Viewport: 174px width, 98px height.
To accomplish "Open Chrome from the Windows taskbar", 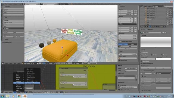I will pyautogui.click(x=19, y=96).
